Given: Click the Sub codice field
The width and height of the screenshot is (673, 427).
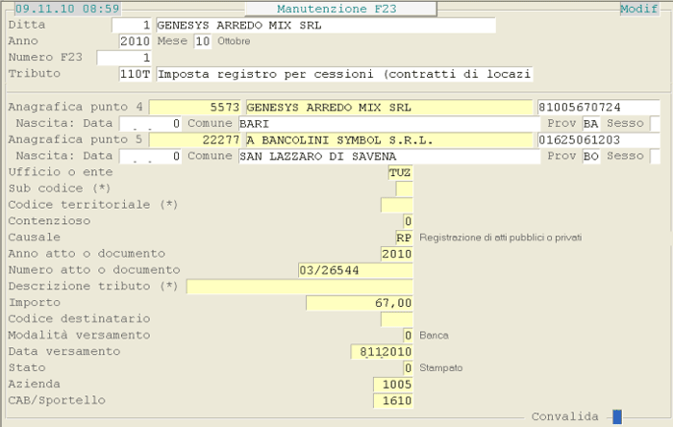Looking at the screenshot, I should pyautogui.click(x=404, y=189).
